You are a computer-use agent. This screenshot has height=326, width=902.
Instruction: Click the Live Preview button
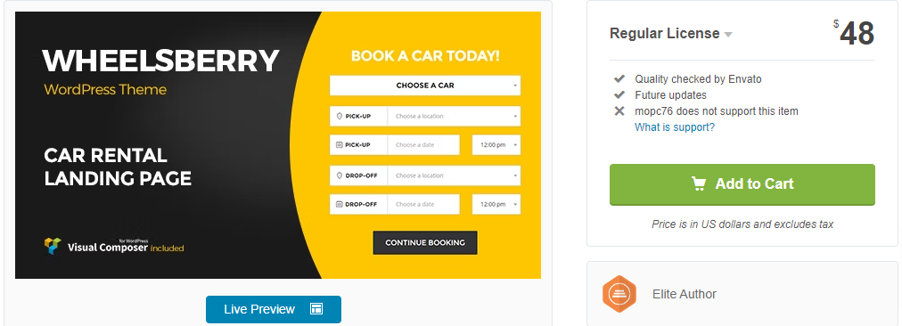tap(274, 309)
